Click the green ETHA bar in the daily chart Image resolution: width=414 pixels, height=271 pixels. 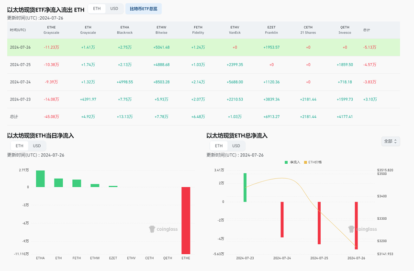40,179
